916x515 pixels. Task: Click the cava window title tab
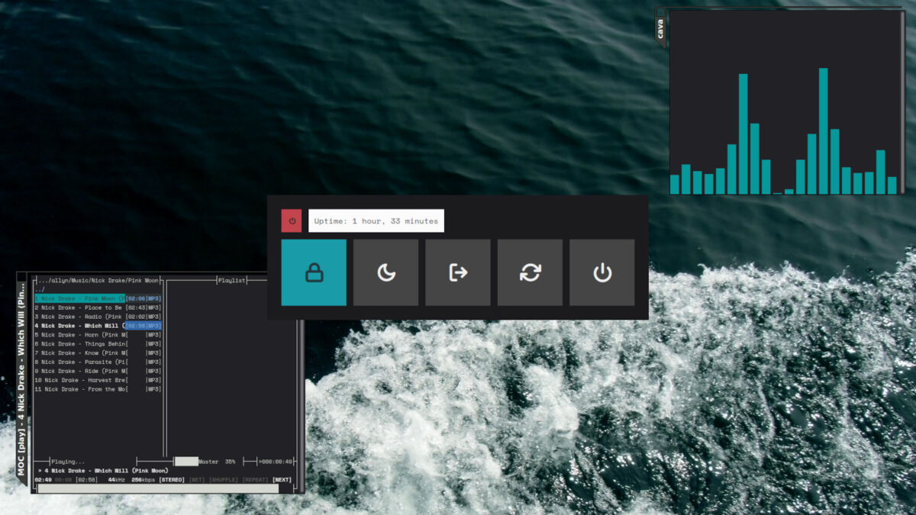(x=661, y=28)
